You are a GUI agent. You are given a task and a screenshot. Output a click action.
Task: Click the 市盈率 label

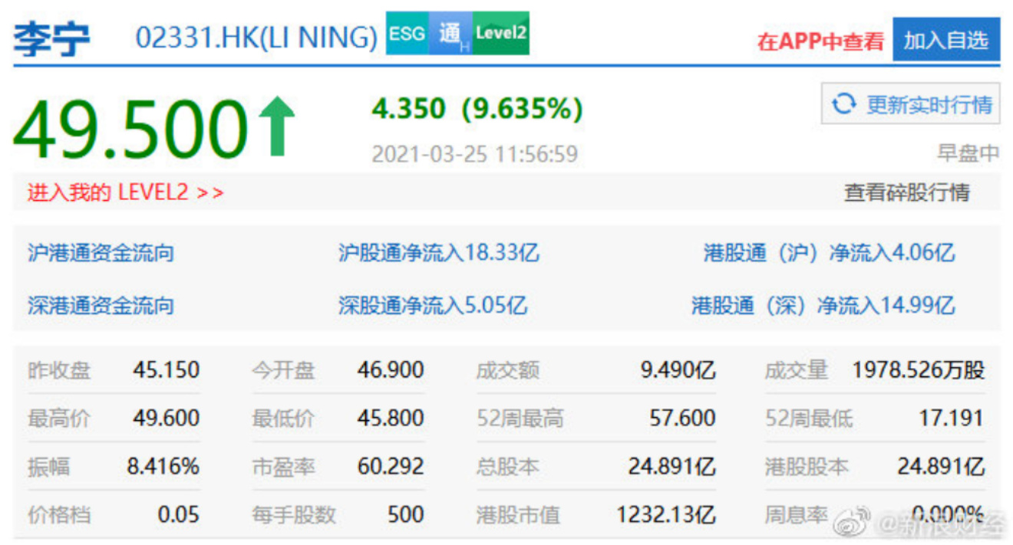(x=283, y=466)
